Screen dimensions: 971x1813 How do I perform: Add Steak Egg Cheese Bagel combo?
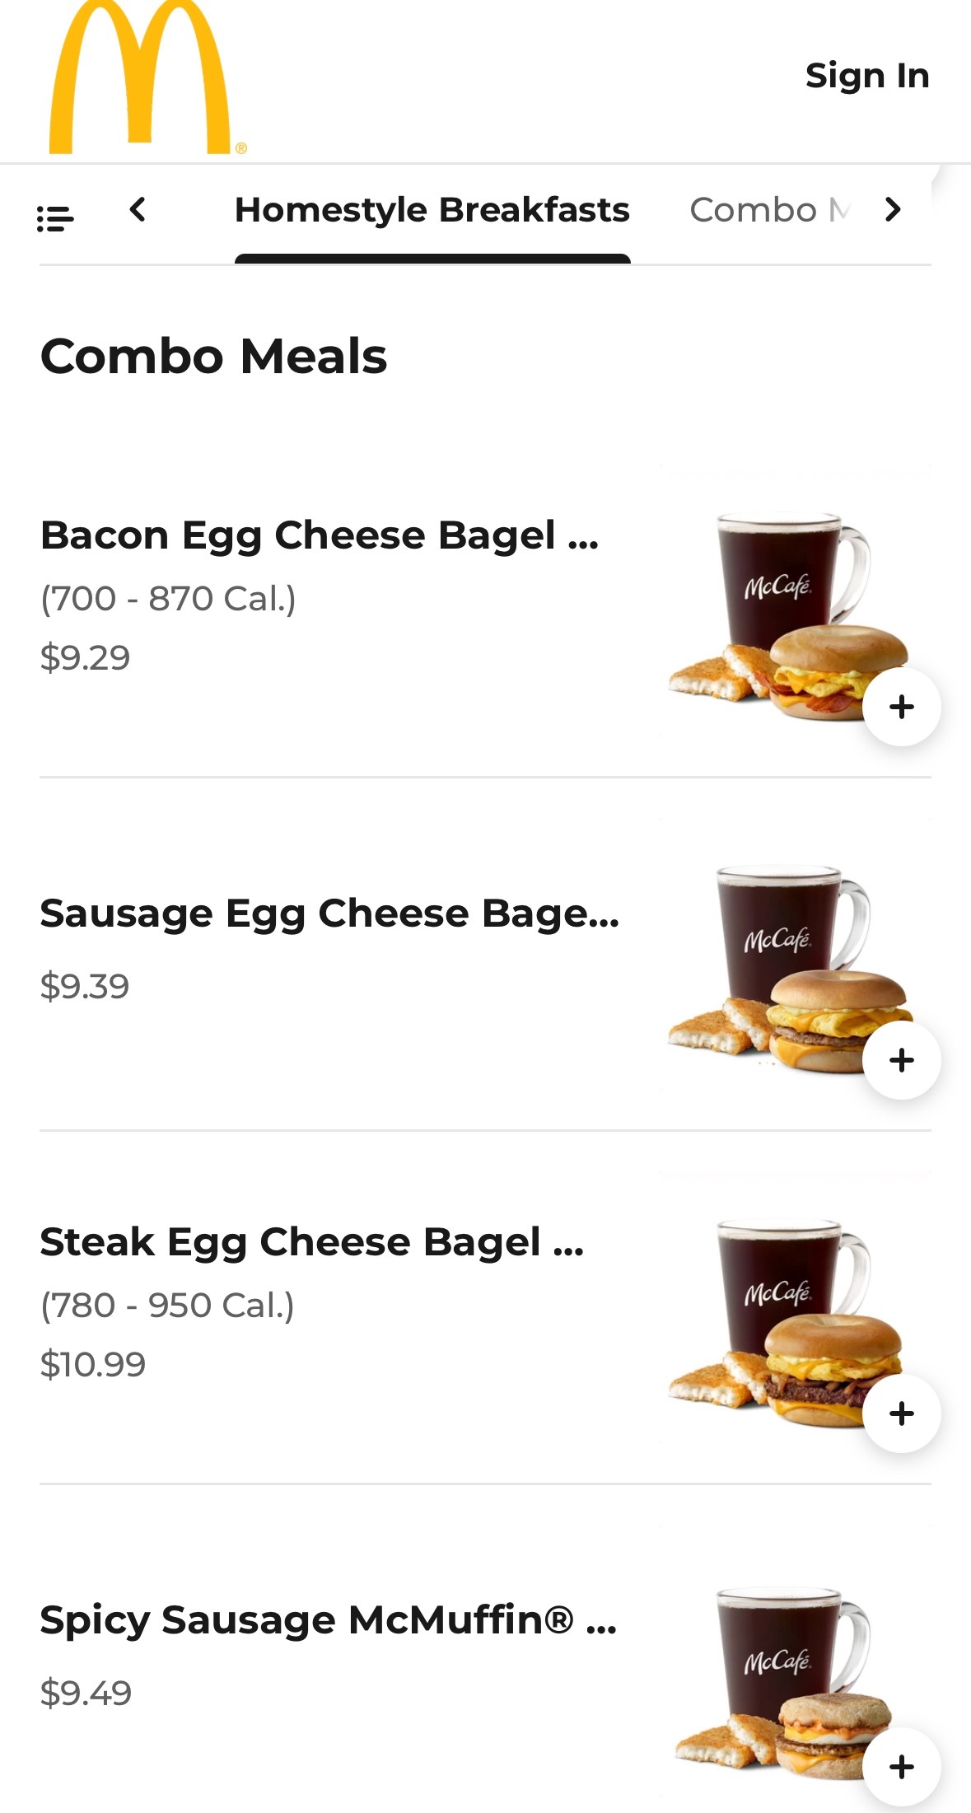pyautogui.click(x=902, y=1413)
